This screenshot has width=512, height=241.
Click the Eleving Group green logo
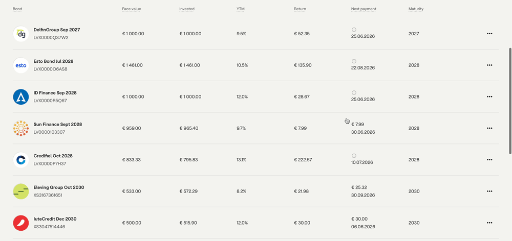click(x=21, y=191)
